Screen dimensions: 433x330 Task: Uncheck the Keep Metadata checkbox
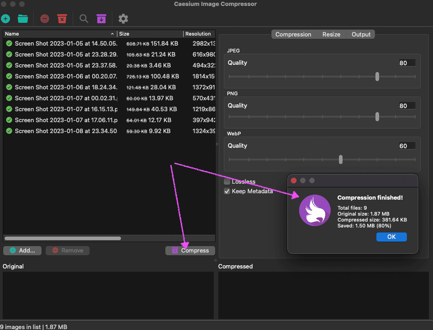pos(227,191)
